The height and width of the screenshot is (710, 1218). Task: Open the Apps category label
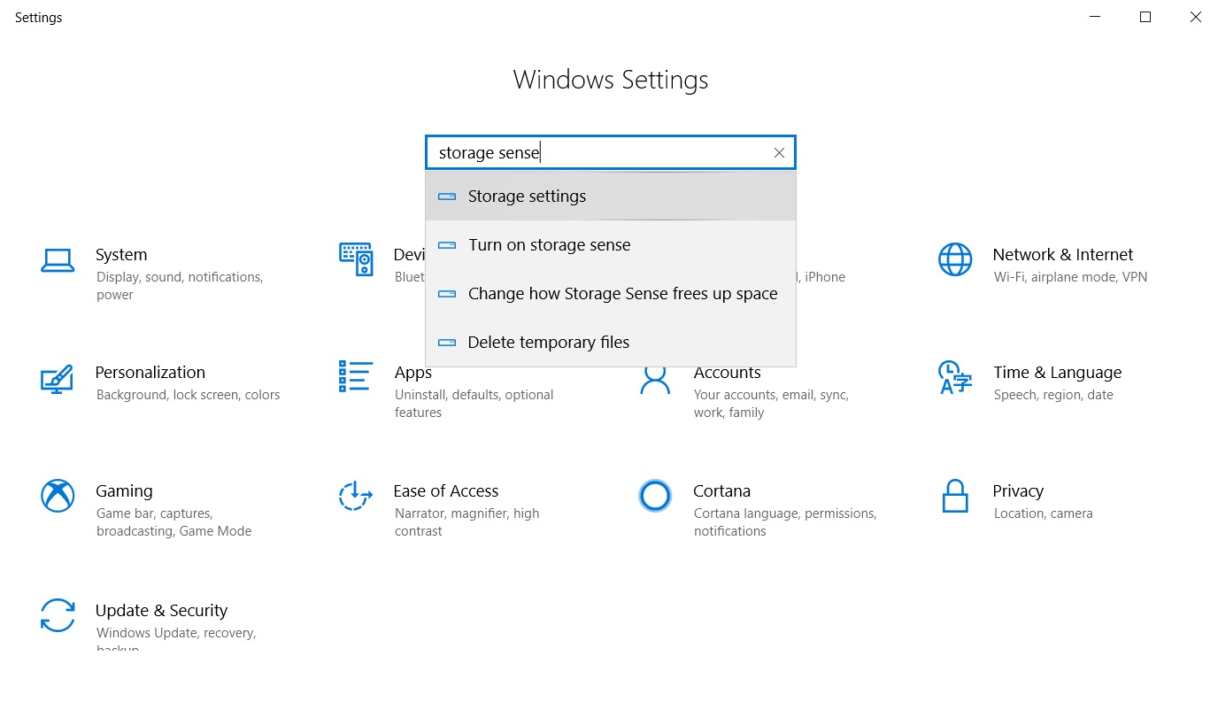(x=413, y=374)
